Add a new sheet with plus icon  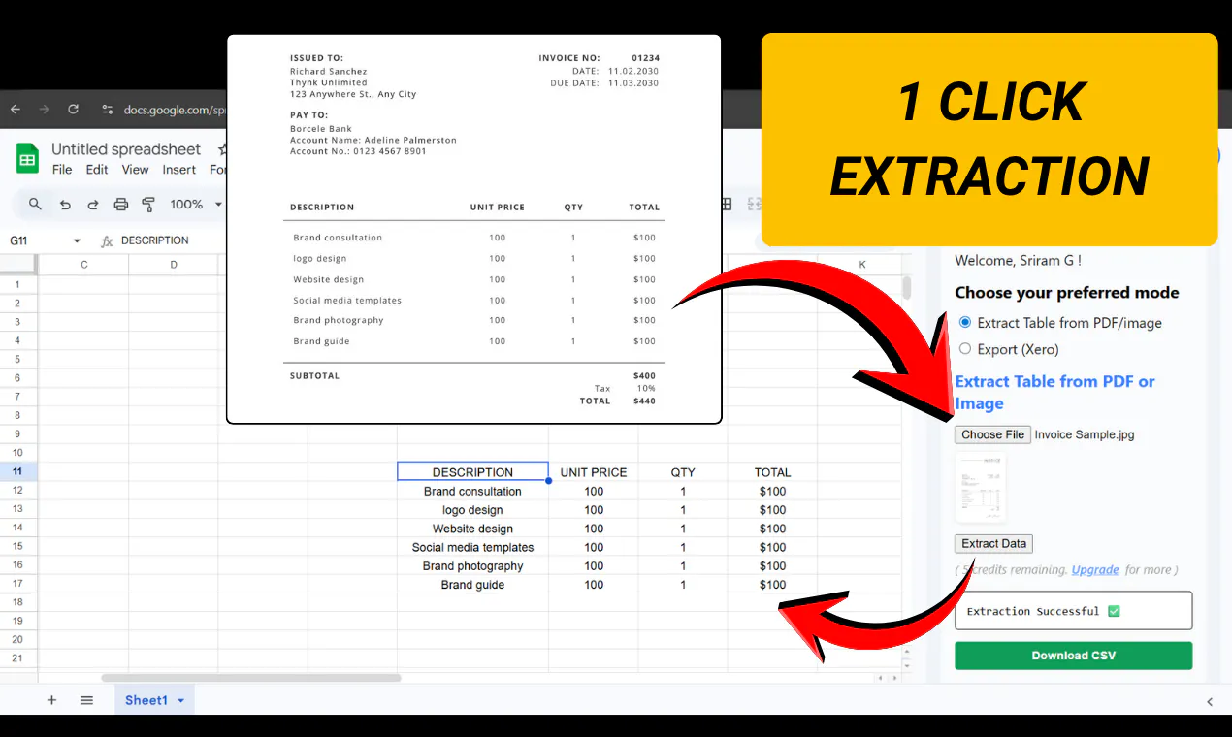51,700
